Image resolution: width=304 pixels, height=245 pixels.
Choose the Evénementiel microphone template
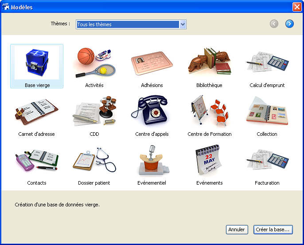[152, 161]
